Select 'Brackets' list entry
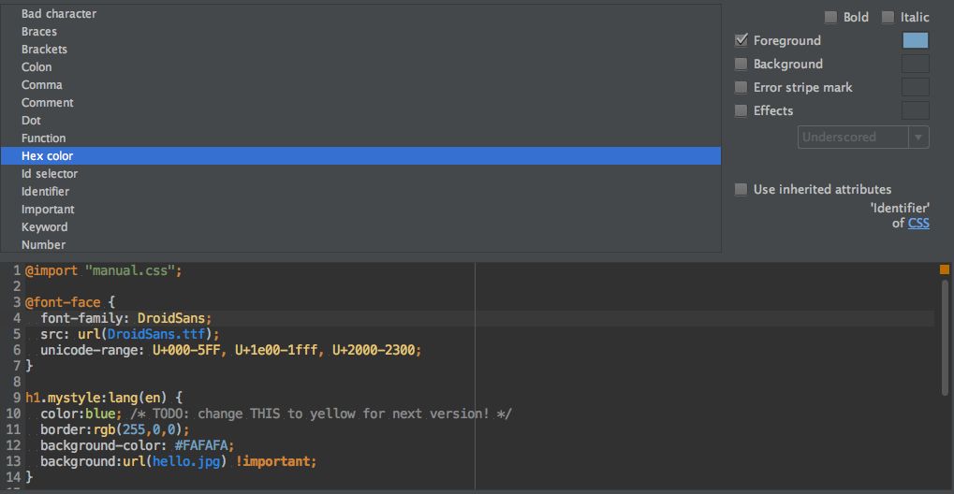Viewport: 954px width, 494px height. point(360,50)
